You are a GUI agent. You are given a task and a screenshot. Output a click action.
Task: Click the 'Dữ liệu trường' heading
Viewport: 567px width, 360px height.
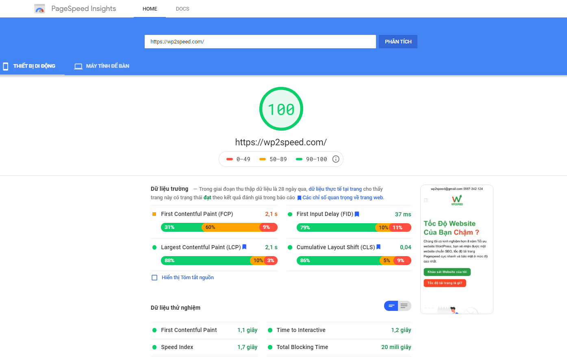(x=169, y=189)
